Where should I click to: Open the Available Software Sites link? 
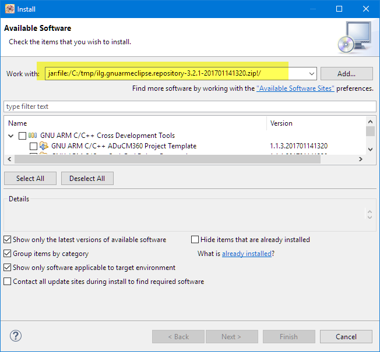[295, 88]
